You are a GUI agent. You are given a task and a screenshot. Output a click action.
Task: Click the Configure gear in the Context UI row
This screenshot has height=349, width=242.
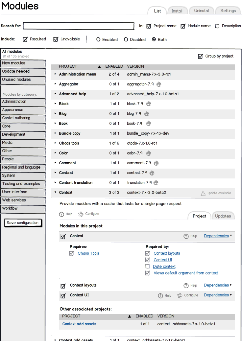click(x=180, y=295)
